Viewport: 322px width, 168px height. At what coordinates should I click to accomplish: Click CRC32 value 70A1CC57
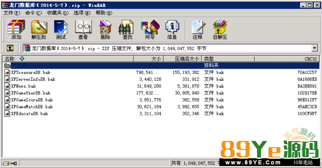click(307, 72)
